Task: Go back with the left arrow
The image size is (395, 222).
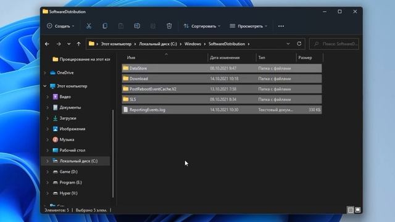Action: point(47,44)
